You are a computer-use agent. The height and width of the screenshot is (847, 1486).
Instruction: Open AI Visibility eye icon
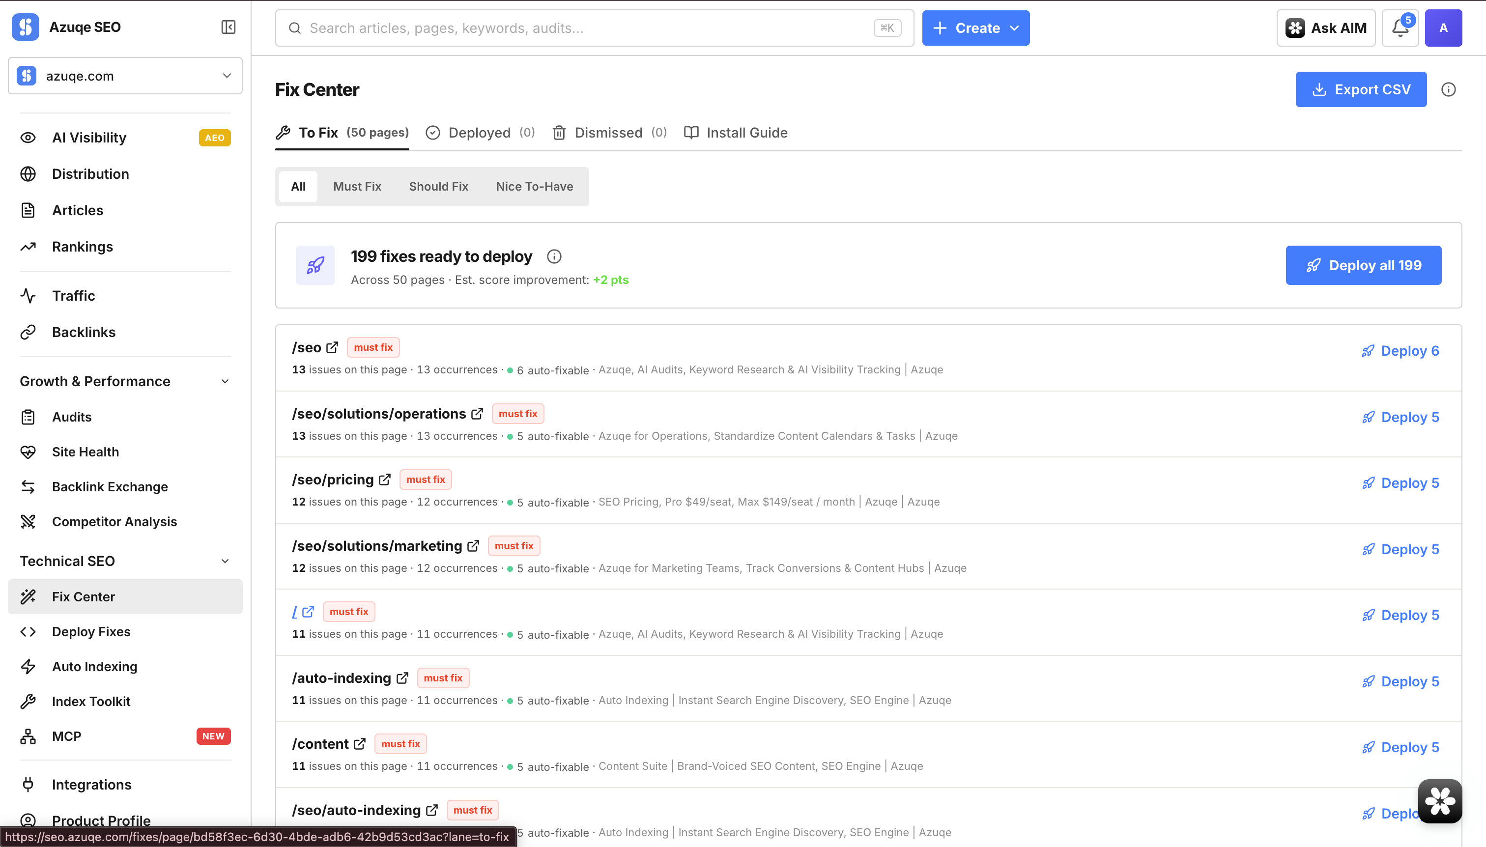(28, 138)
